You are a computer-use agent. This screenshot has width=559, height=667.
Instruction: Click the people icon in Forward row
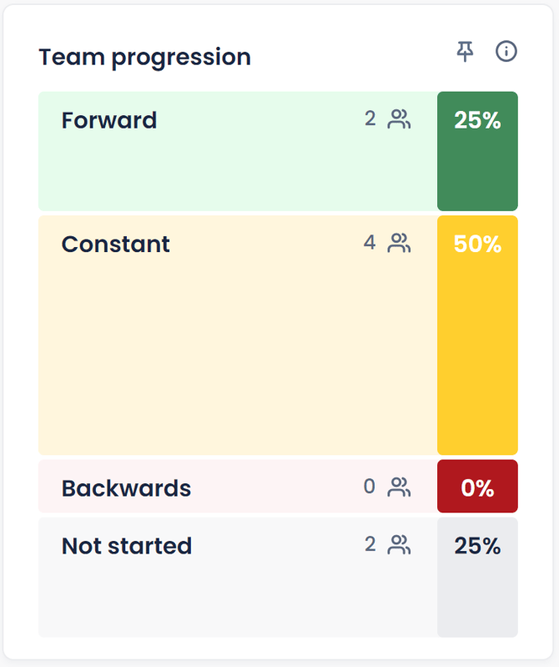(399, 119)
